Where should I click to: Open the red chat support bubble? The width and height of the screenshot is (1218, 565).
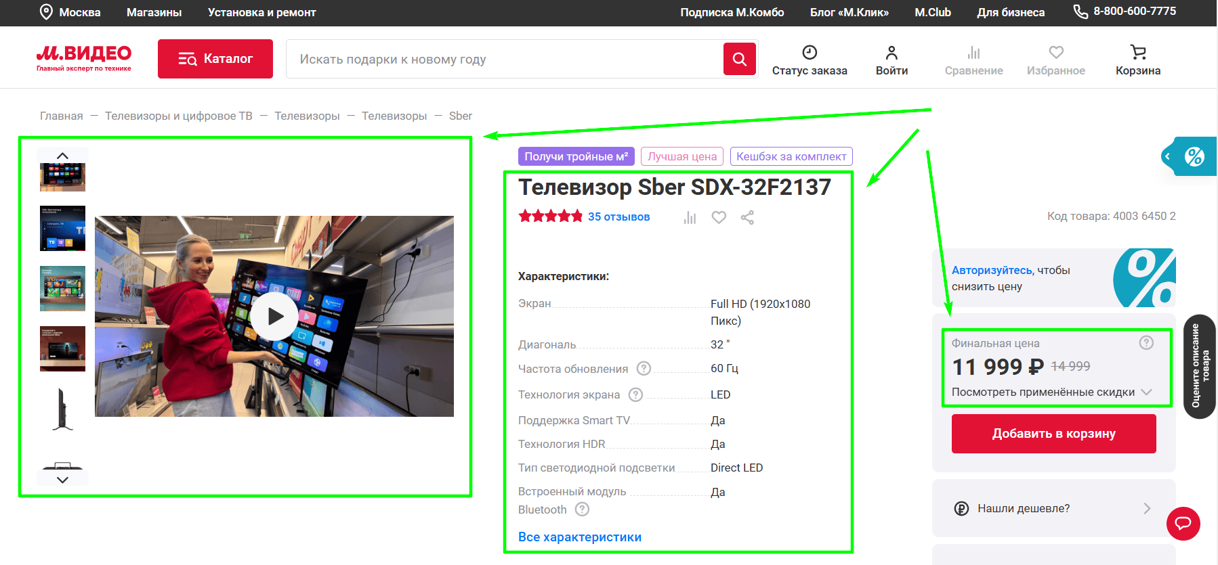point(1183,523)
